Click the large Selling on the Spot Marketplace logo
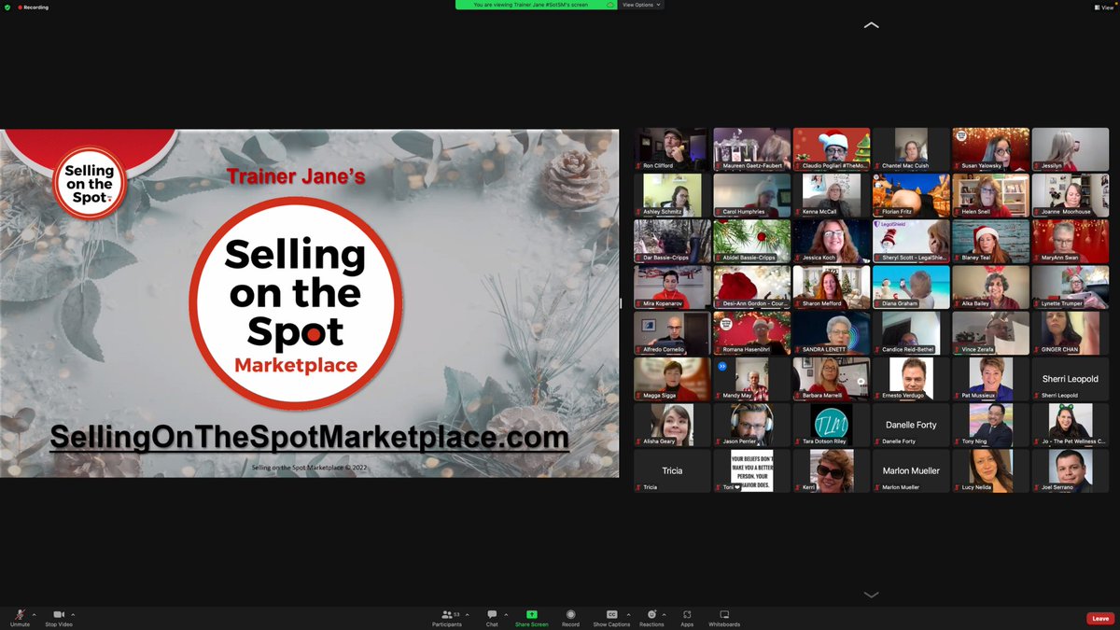Screen dimensions: 1120x630 [x=296, y=303]
